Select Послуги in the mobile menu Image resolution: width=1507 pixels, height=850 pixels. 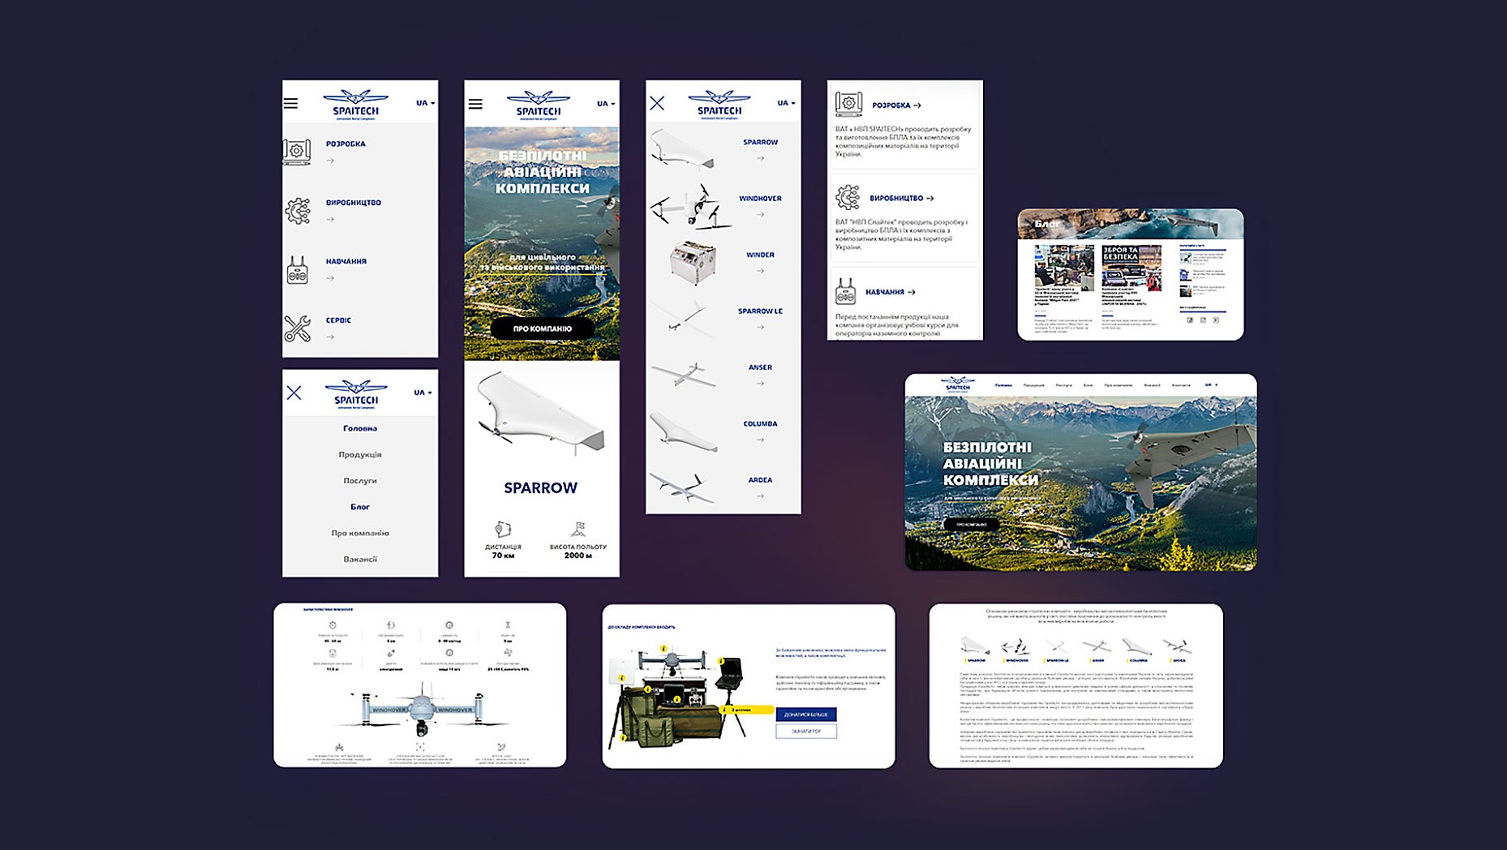(x=360, y=481)
